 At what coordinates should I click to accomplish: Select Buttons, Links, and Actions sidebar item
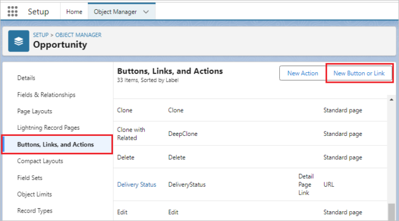pyautogui.click(x=57, y=144)
